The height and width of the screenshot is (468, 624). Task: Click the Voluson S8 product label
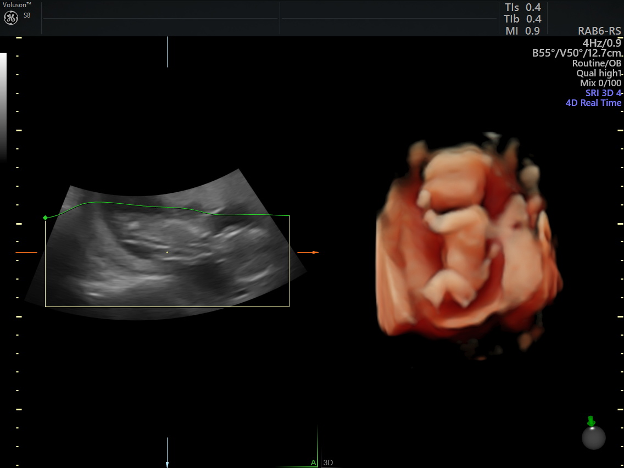16,4
